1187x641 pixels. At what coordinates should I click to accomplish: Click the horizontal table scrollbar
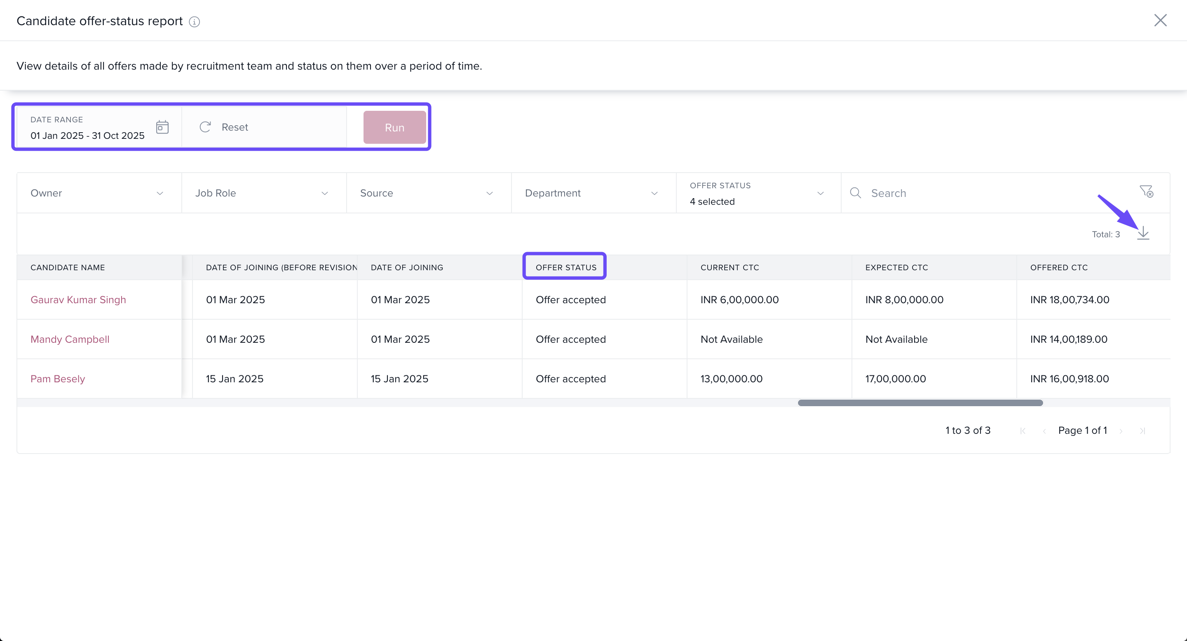click(x=920, y=403)
